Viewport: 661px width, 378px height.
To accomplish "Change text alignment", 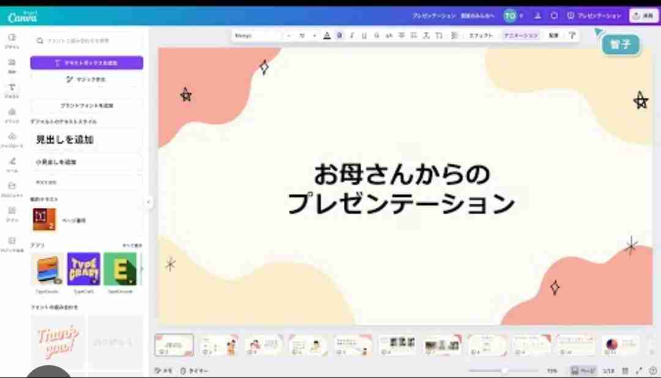I will pyautogui.click(x=401, y=36).
